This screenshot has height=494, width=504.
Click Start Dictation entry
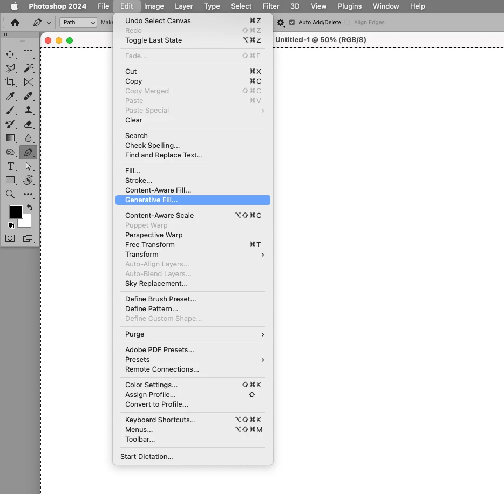(193, 456)
